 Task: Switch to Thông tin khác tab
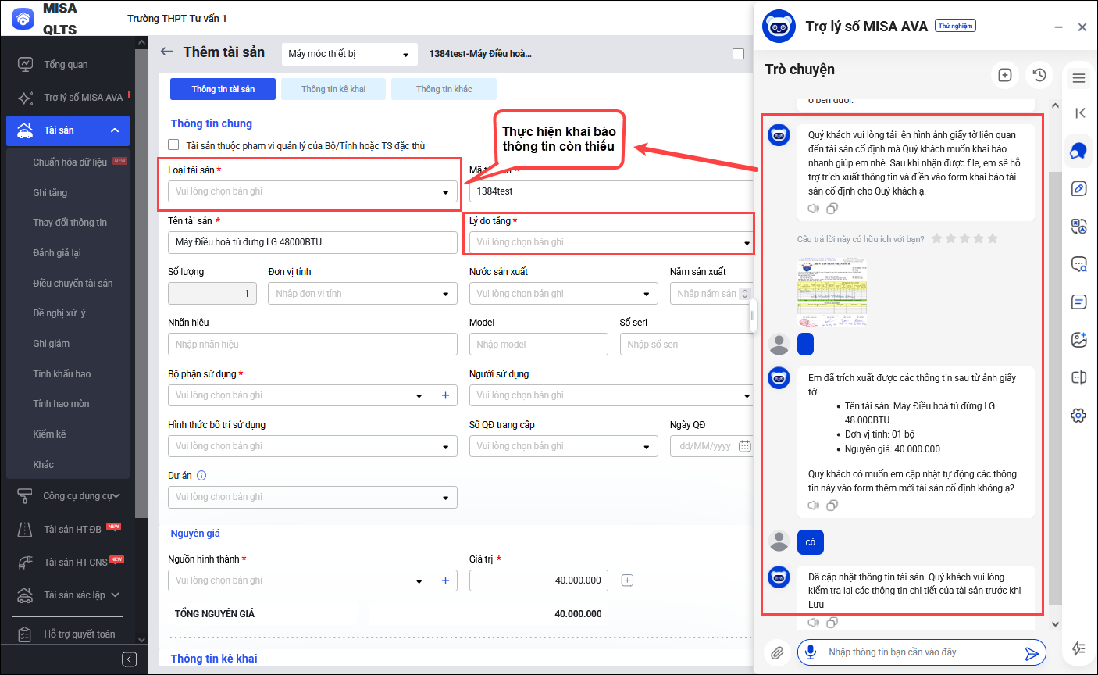(444, 89)
